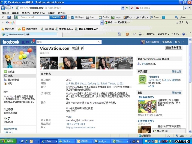Open the 說明(H) menu
Viewport: 192px width, 144px height.
(61, 13)
